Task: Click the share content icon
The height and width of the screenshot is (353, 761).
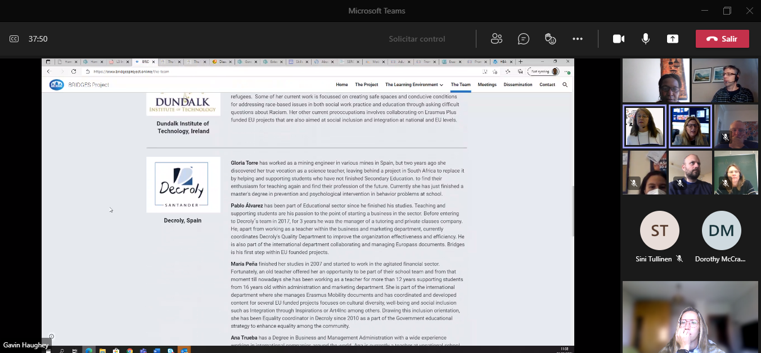Action: tap(673, 39)
